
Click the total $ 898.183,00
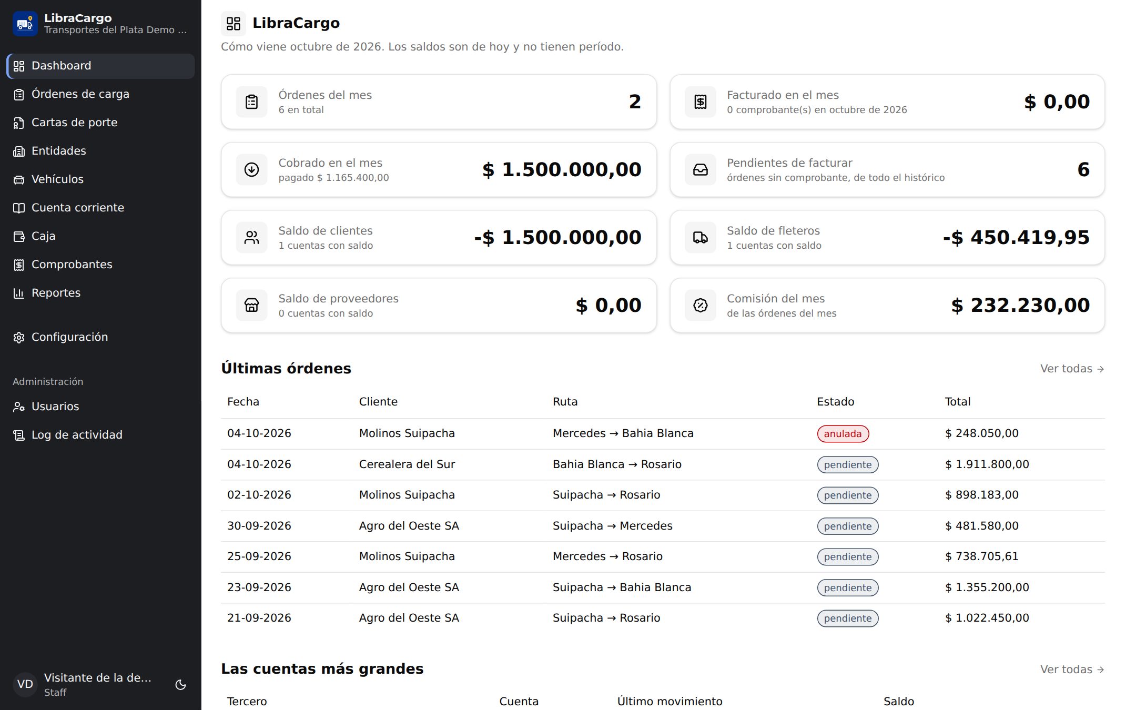coord(981,495)
